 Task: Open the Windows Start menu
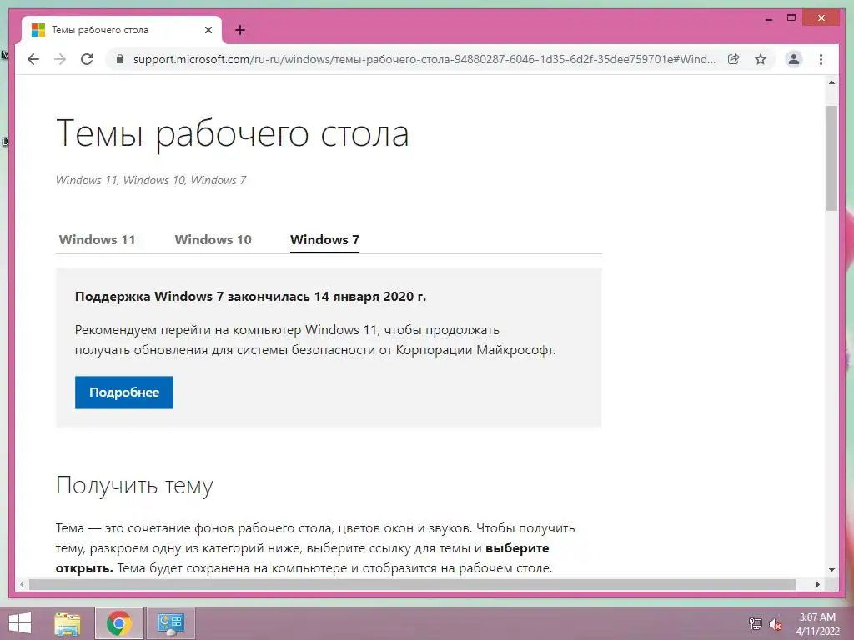pyautogui.click(x=20, y=623)
